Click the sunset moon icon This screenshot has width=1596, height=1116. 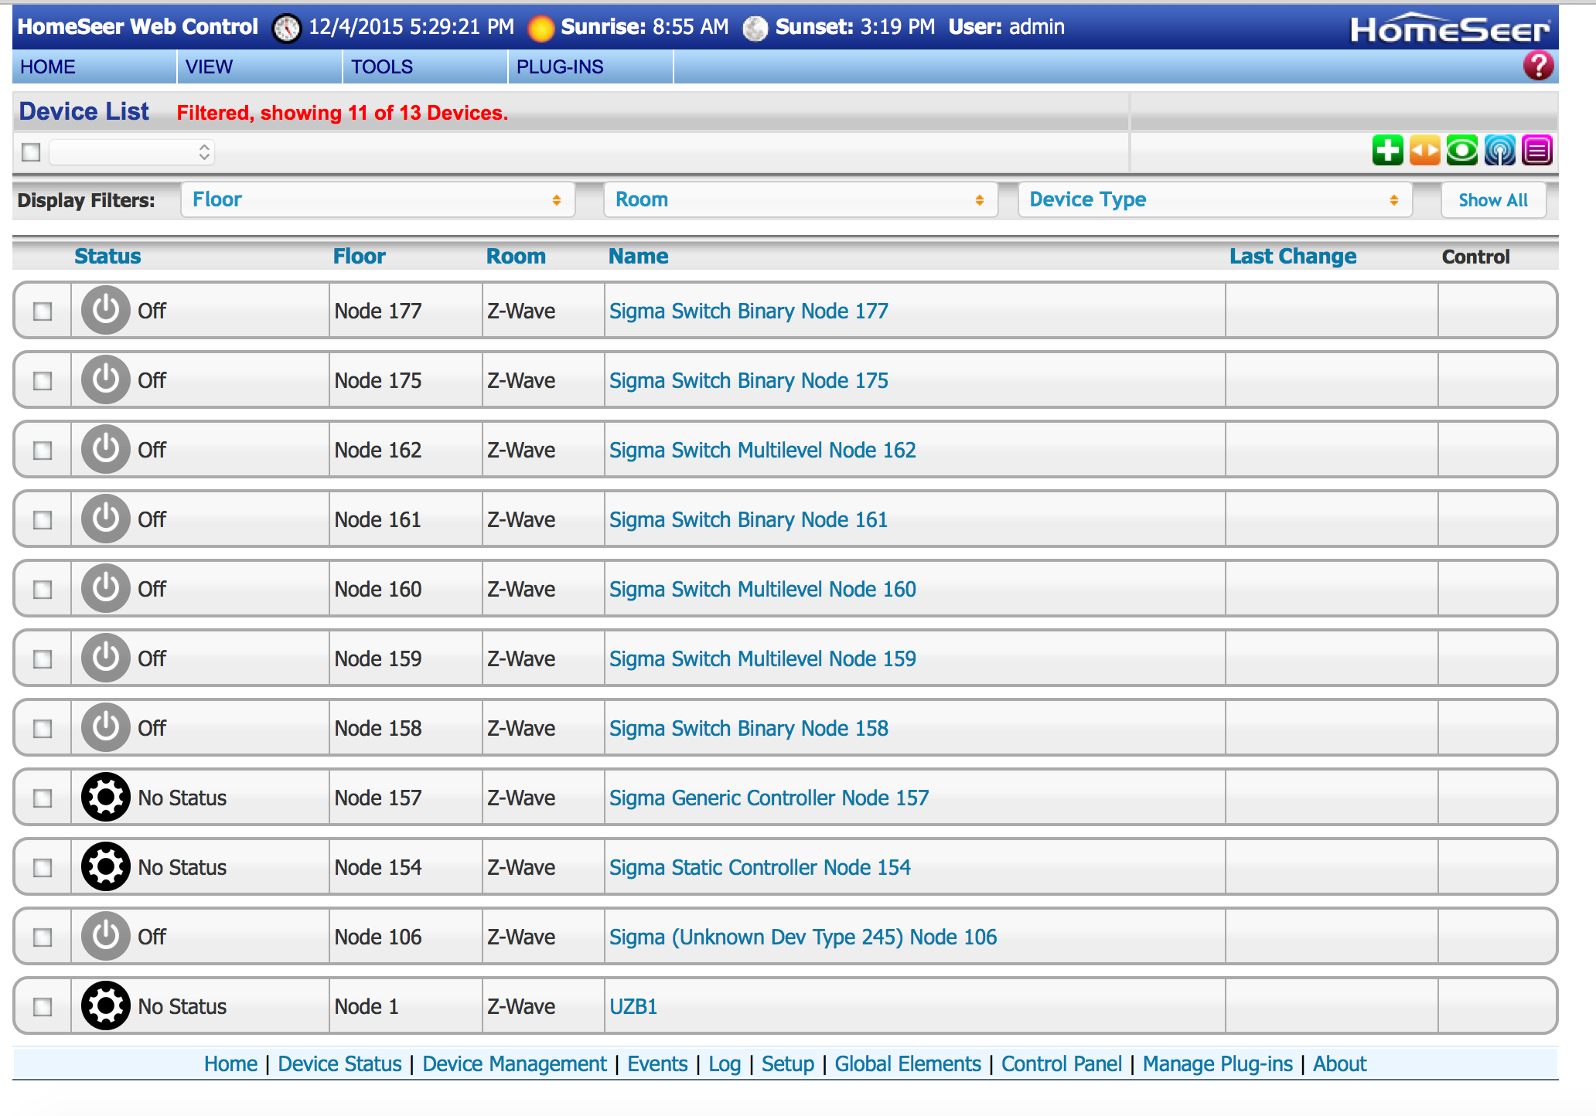(755, 29)
